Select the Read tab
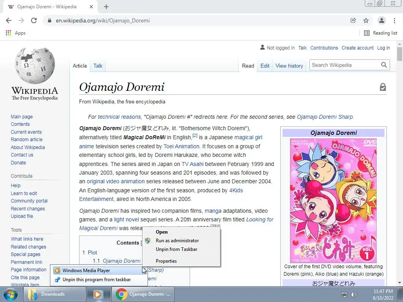The height and width of the screenshot is (302, 403). click(x=248, y=66)
